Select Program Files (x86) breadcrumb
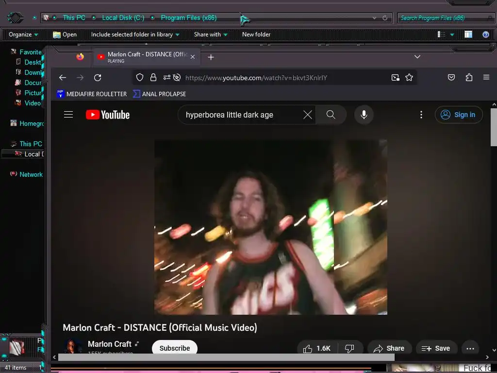The height and width of the screenshot is (373, 497). [x=189, y=18]
